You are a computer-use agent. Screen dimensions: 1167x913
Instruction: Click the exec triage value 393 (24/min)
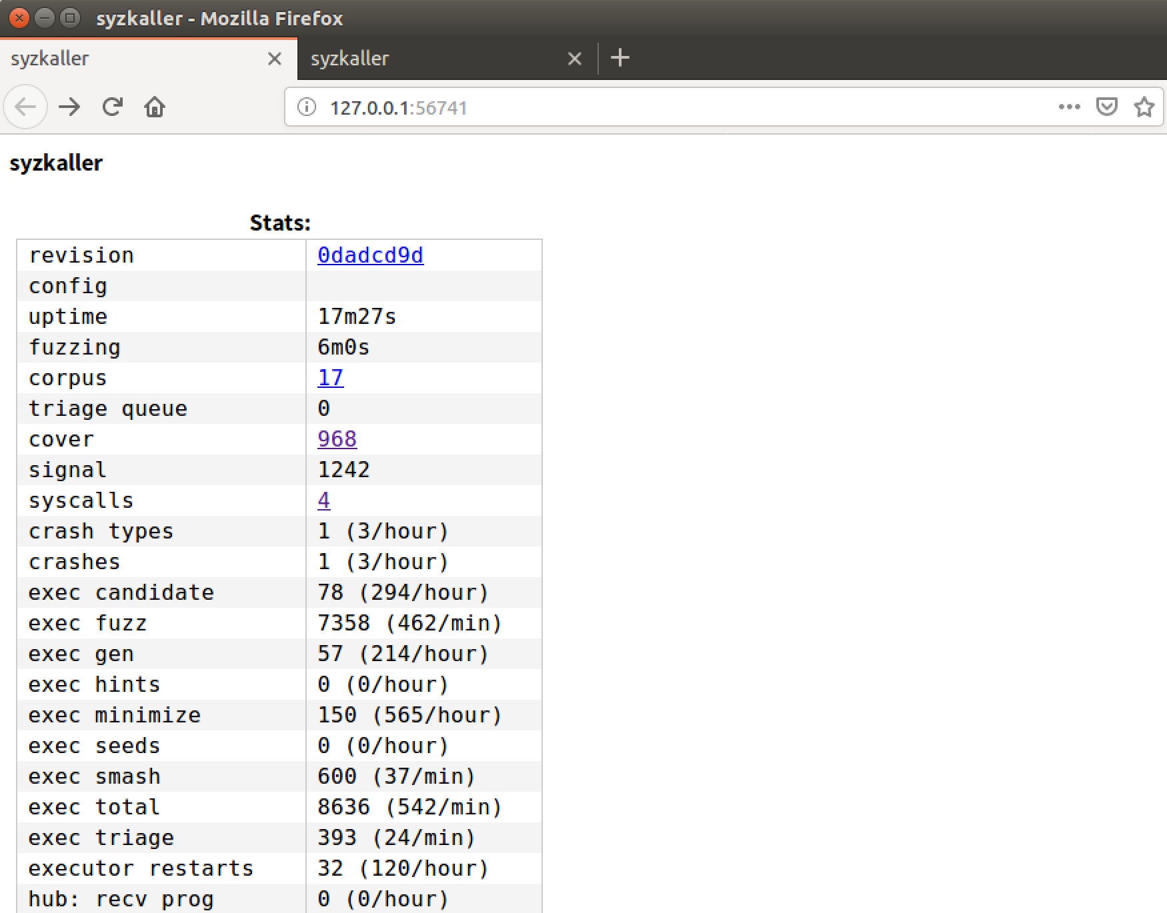(x=396, y=838)
